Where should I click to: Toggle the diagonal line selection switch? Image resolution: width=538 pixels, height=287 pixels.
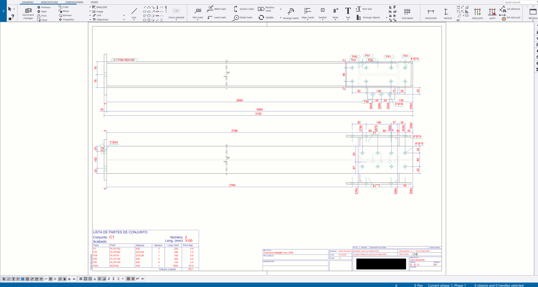pyautogui.click(x=9, y=279)
